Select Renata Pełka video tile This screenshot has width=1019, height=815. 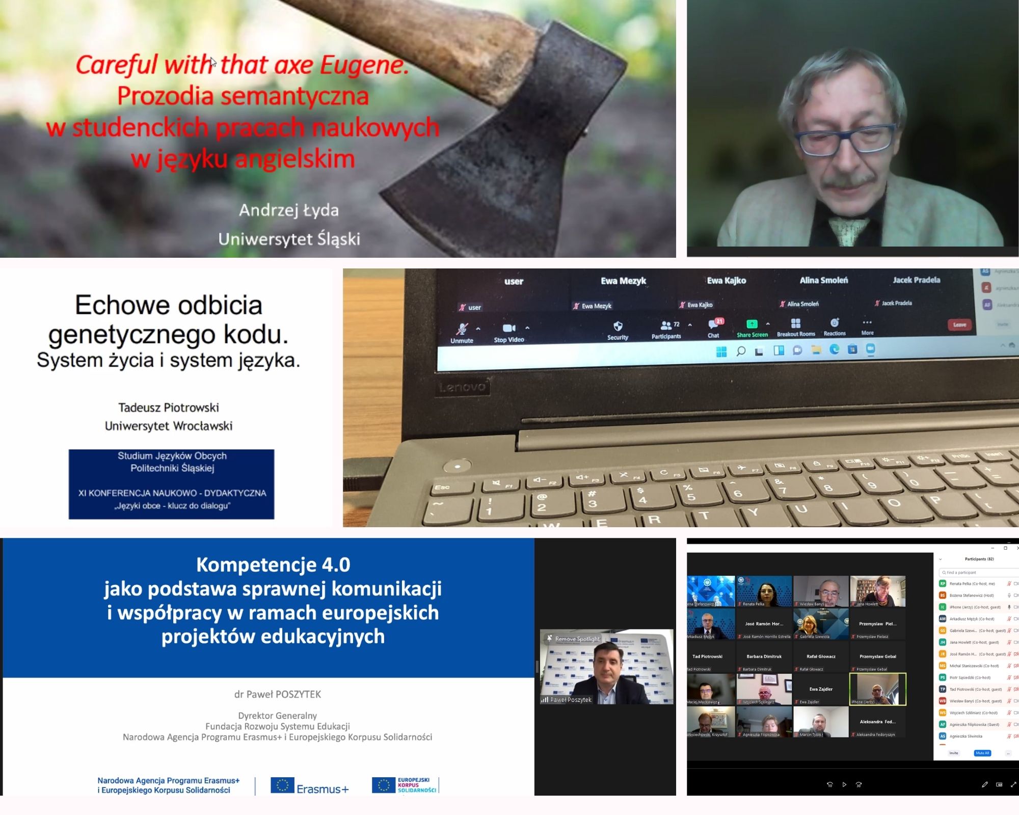(x=764, y=591)
